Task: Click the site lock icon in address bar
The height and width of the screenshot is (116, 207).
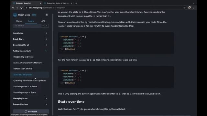Action: (27, 8)
